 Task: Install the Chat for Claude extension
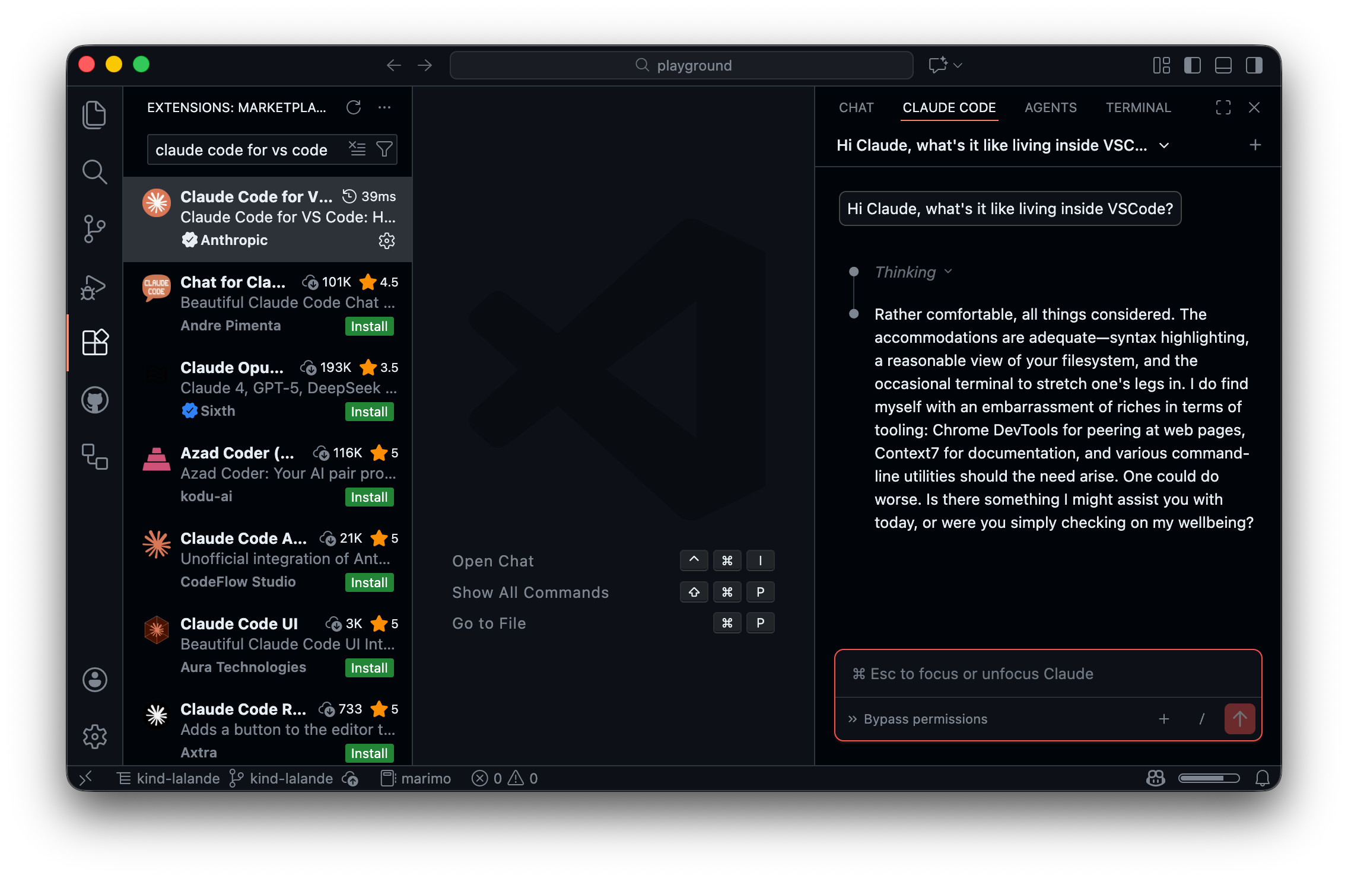[x=369, y=326]
